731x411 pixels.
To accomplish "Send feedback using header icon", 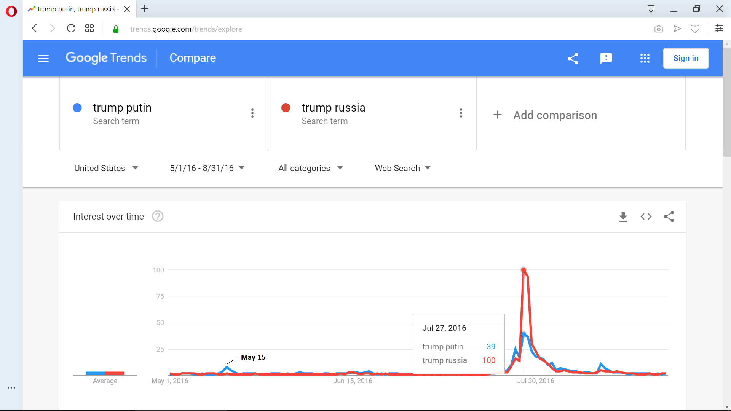I will click(x=606, y=58).
